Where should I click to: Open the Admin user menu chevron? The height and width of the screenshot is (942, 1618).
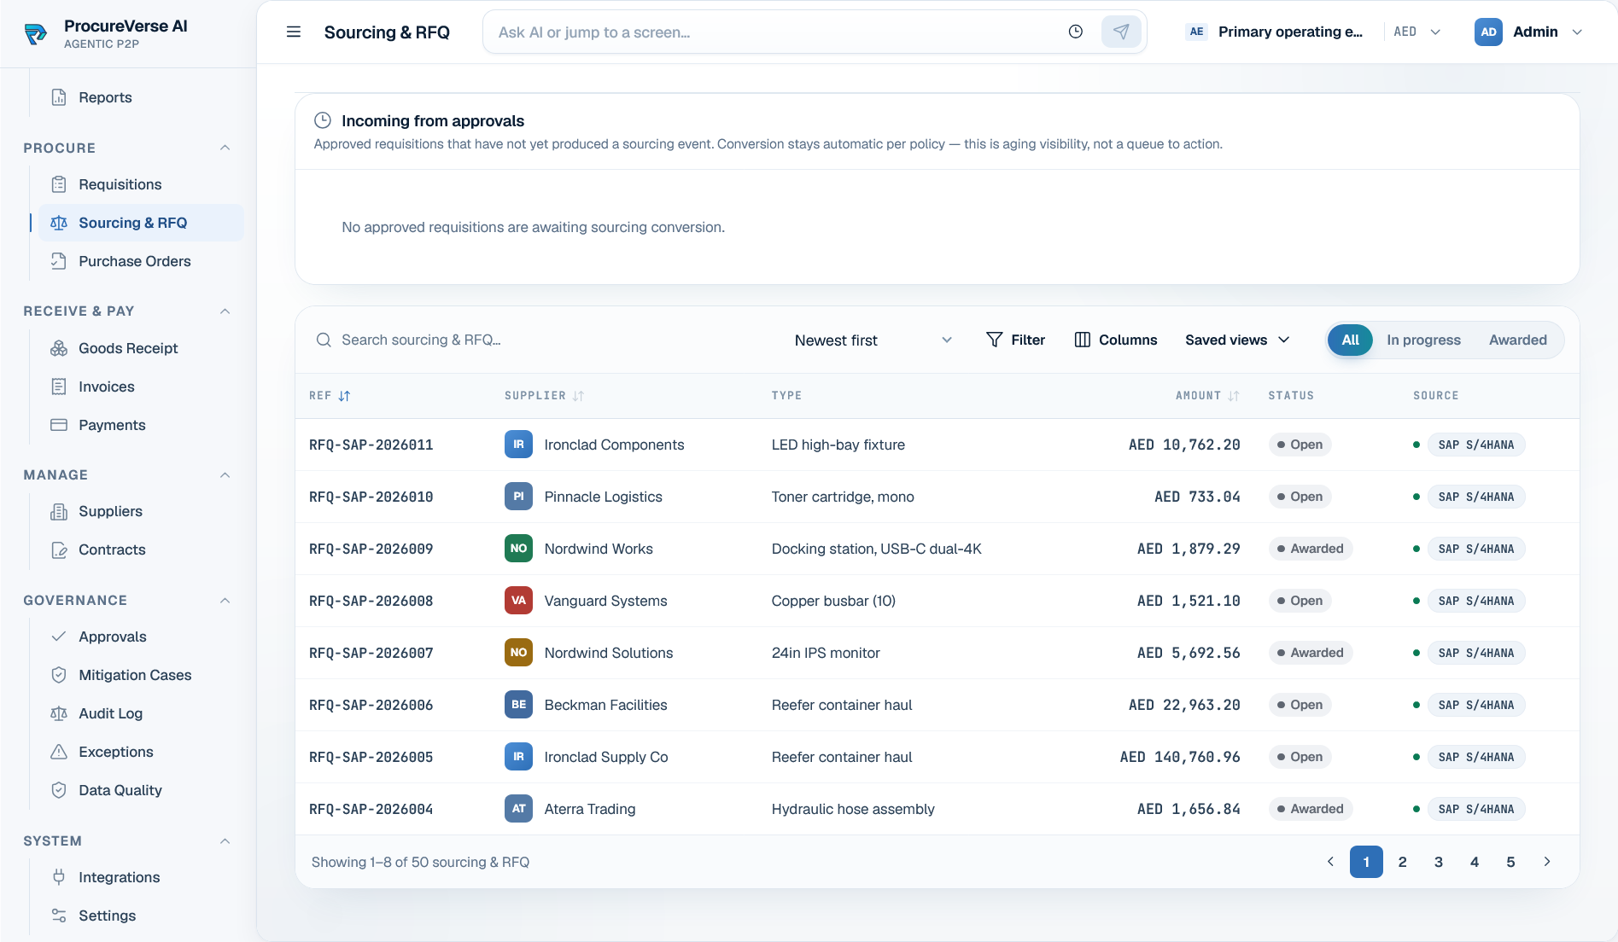(1577, 32)
